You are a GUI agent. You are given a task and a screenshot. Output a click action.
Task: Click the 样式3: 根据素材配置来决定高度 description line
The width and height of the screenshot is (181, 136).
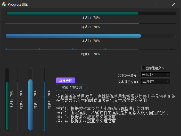[86, 117]
